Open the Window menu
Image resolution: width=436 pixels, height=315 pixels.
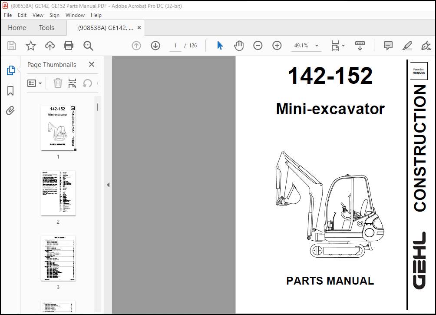click(75, 15)
